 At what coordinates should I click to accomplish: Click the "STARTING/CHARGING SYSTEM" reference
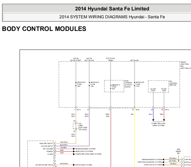click(150, 162)
